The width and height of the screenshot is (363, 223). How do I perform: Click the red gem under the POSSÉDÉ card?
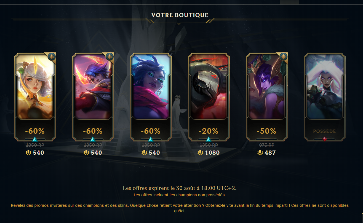point(325,139)
